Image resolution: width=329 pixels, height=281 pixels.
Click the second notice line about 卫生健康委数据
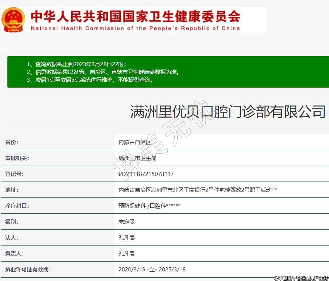pyautogui.click(x=103, y=72)
